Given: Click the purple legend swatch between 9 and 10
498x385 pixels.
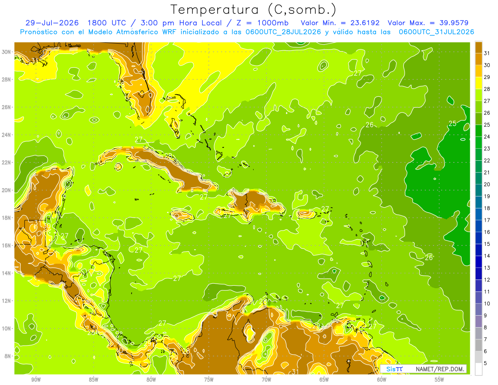Looking at the screenshot, I should coord(478,309).
